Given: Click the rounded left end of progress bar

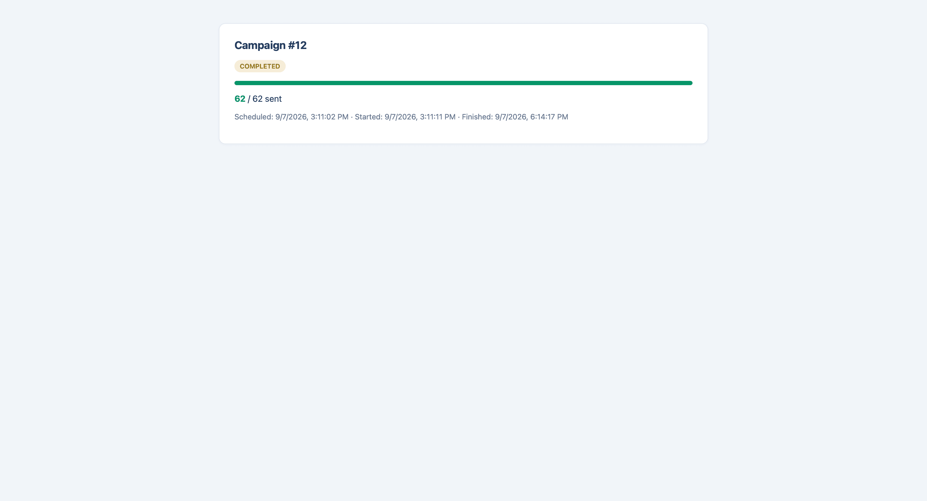Looking at the screenshot, I should click(236, 83).
